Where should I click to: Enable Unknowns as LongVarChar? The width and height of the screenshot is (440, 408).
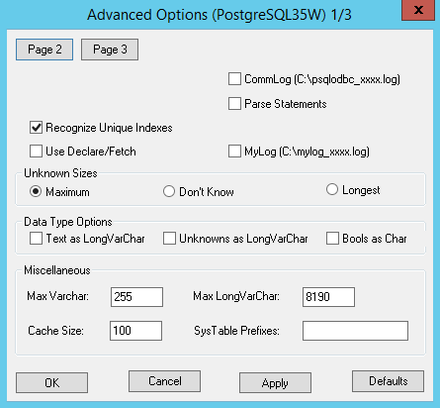click(169, 239)
